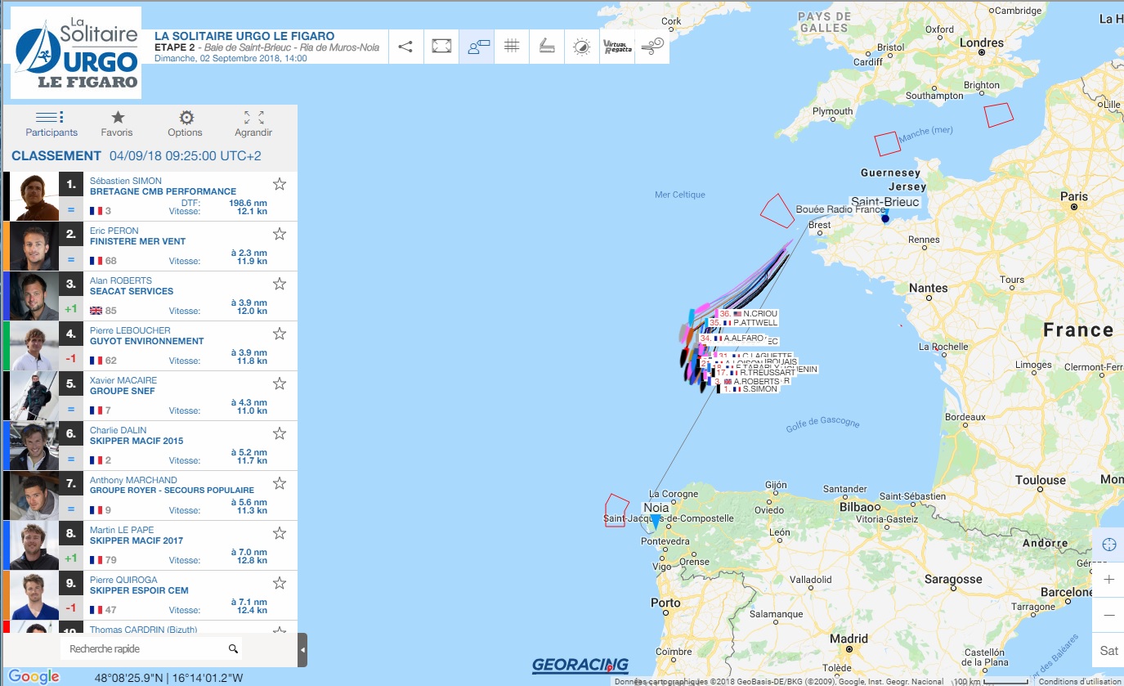Select boat name BRETAGNE CMB PERFORMANCE
The image size is (1124, 686).
(x=163, y=191)
